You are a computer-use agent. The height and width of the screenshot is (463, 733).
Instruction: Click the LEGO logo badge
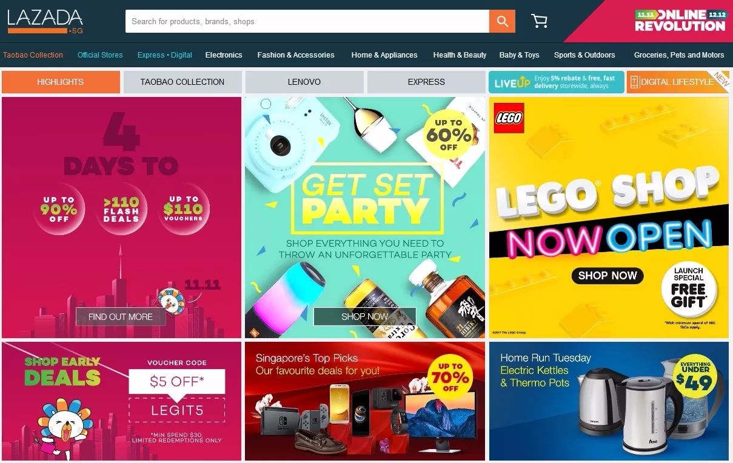(x=509, y=118)
